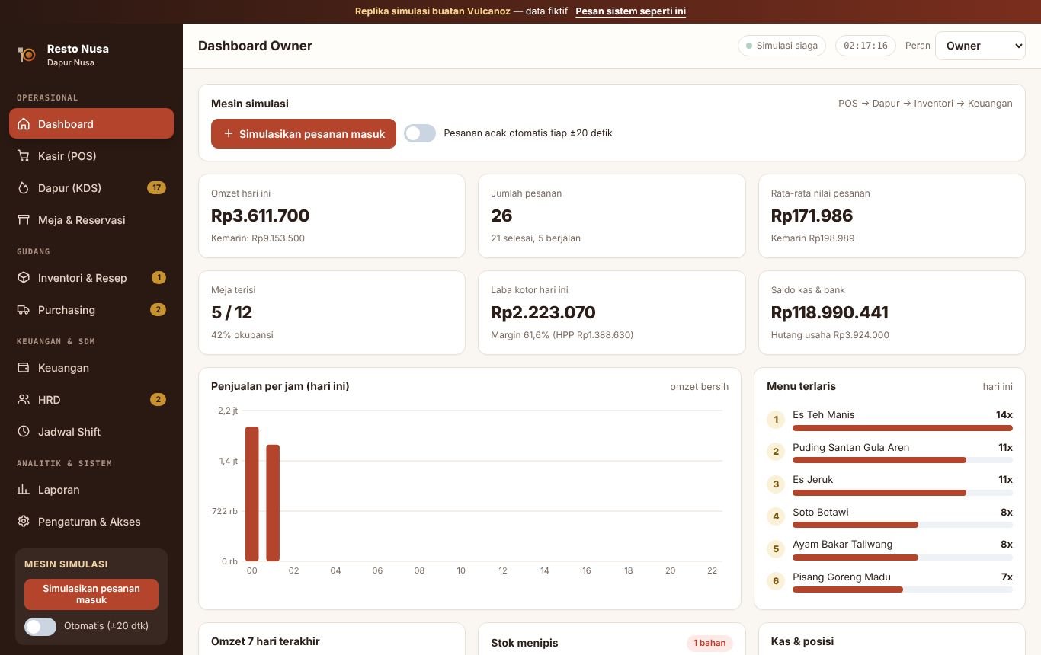Click the sidebar Simulasikan pesanan masuk button
Viewport: 1041px width, 655px height.
pos(91,594)
